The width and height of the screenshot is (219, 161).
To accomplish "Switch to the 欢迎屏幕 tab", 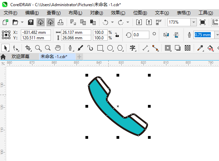I will point(20,57).
